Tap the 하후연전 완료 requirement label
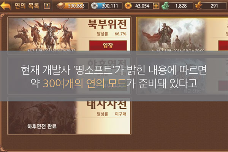Image resolution: width=228 pixels, height=152 pixels. [x=42, y=126]
